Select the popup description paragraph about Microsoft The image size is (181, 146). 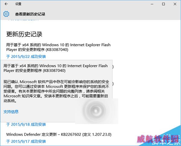click(x=56, y=91)
